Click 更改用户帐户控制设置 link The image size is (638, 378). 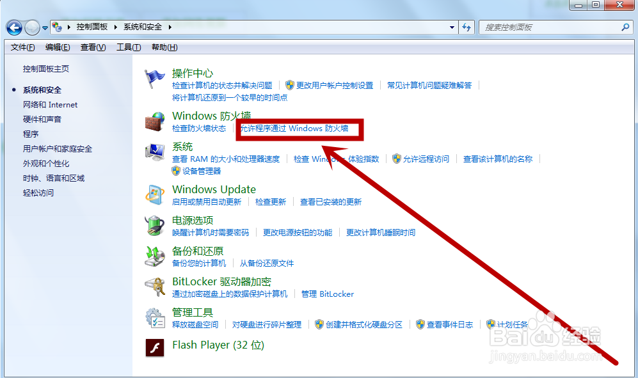(335, 86)
